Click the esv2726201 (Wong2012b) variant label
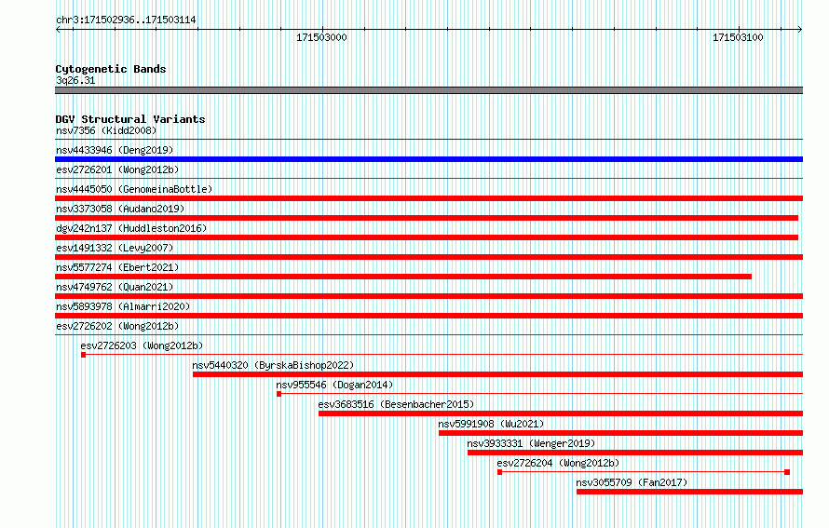 coord(117,169)
